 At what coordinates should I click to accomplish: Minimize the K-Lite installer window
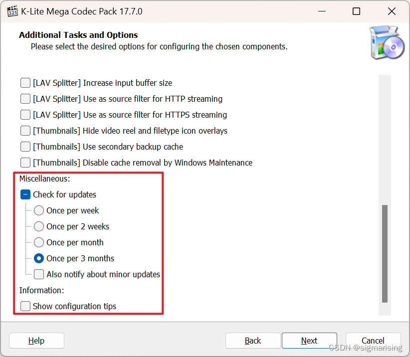(322, 11)
